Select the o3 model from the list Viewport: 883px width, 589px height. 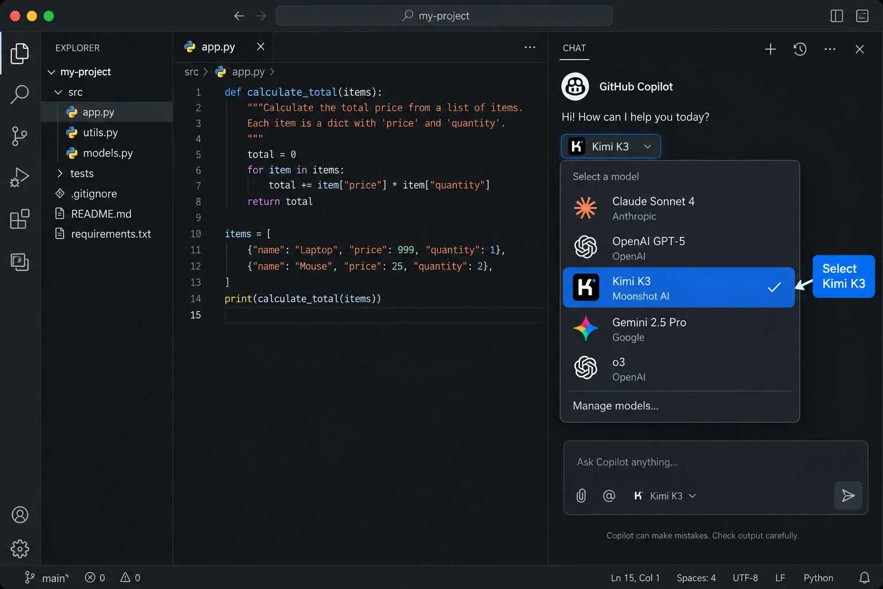678,369
